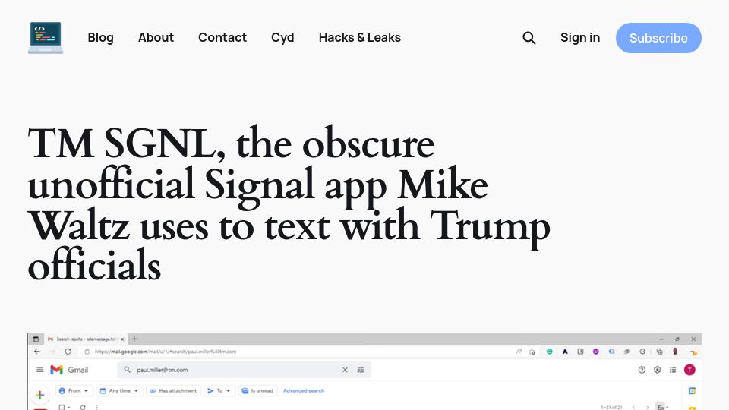Open the Cyd nav link
This screenshot has height=410, width=729.
(x=282, y=38)
